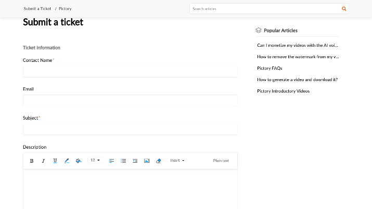Viewport: 372px width, 209px height.
Task: Apply italic formatting to text
Action: [x=43, y=161]
